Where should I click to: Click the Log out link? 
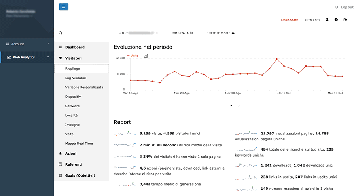point(344,7)
